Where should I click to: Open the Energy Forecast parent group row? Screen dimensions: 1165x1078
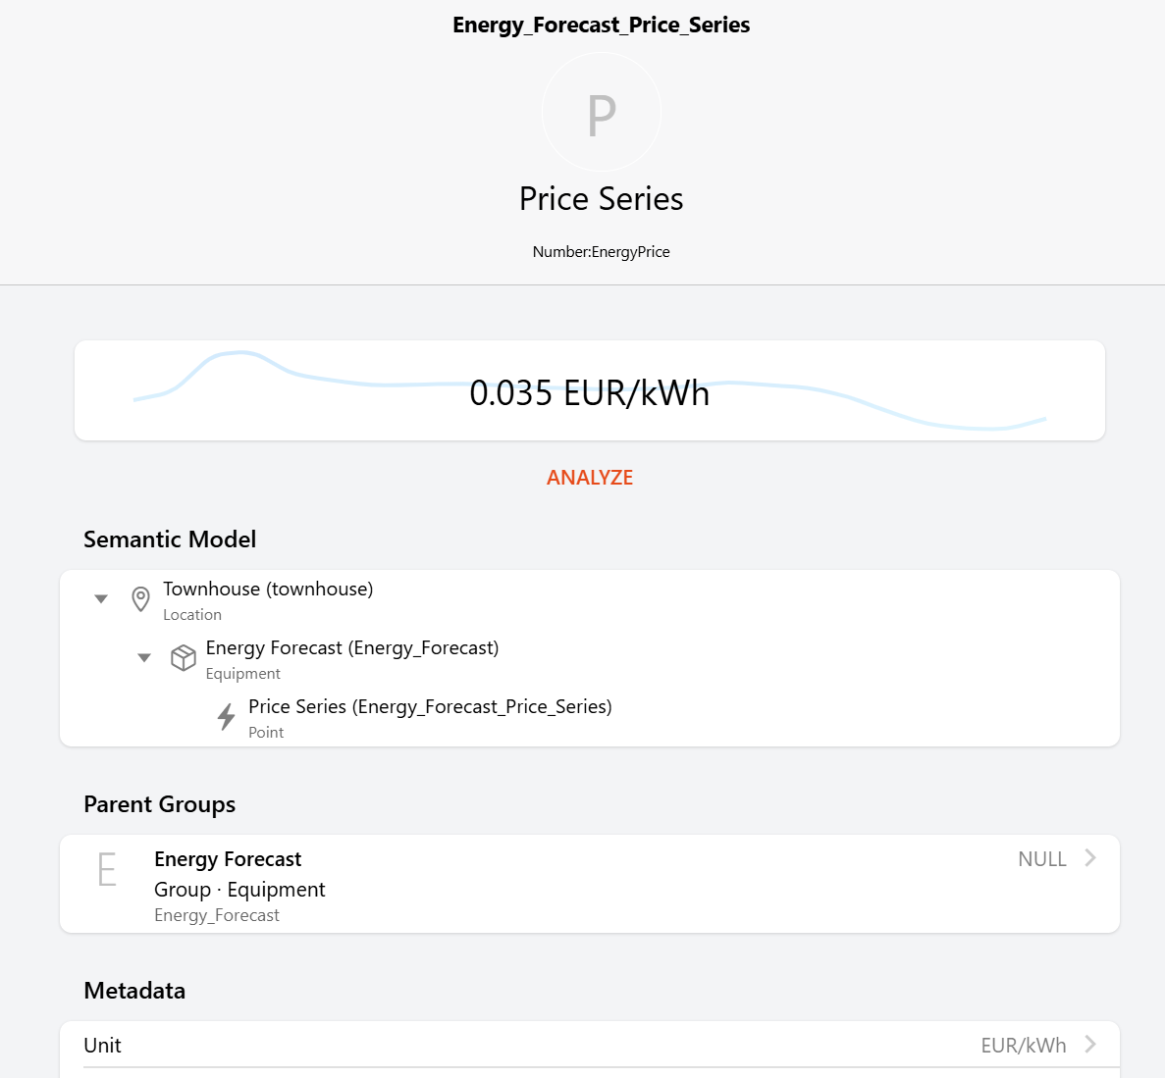point(589,884)
